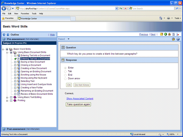Open the Favorites menu
The width and height of the screenshot is (183, 137).
point(25,13)
